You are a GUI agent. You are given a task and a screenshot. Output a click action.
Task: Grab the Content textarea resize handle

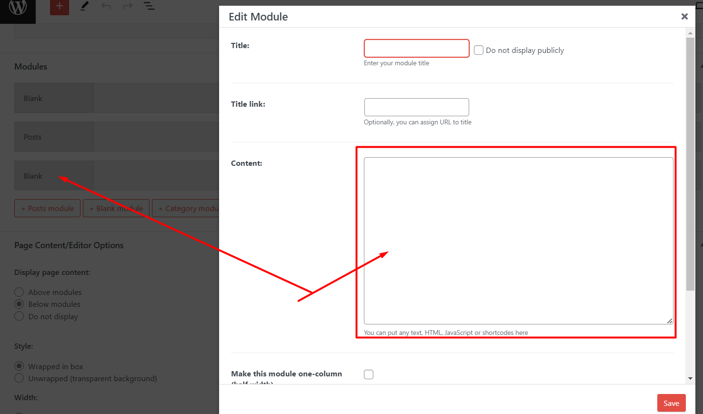(x=670, y=321)
